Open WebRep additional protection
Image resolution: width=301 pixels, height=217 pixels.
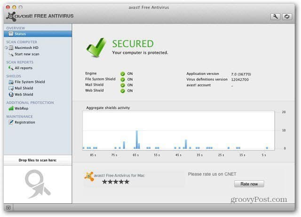(22, 108)
